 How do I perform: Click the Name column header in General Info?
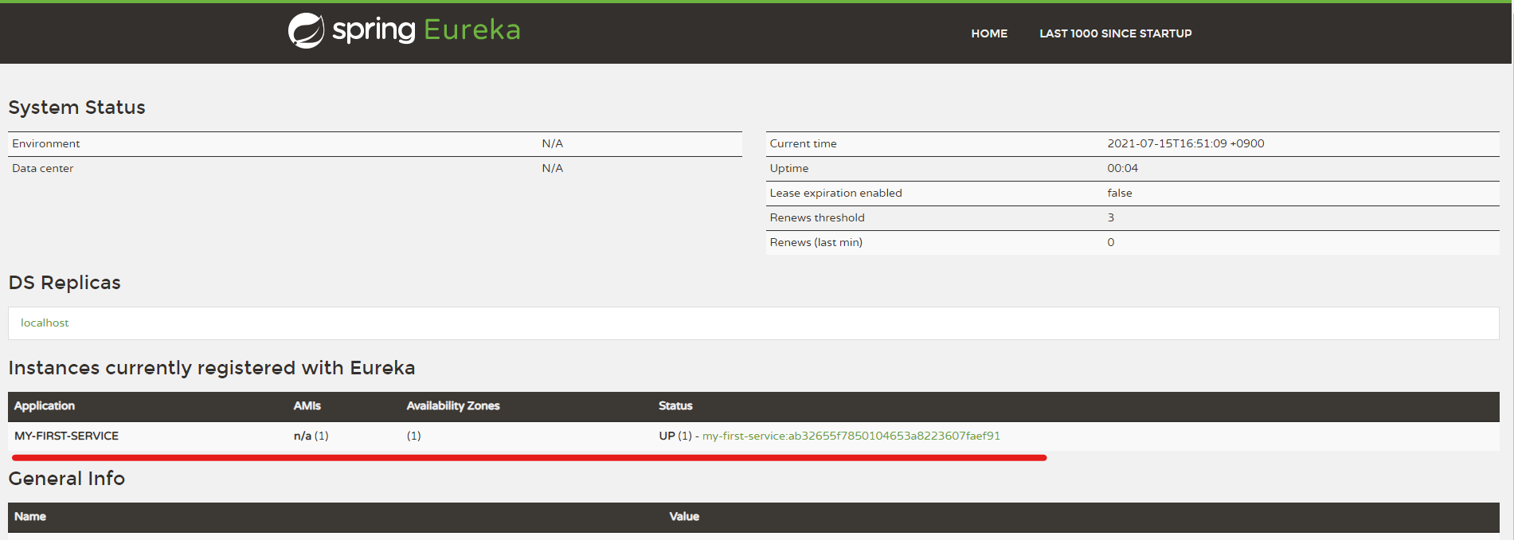29,516
